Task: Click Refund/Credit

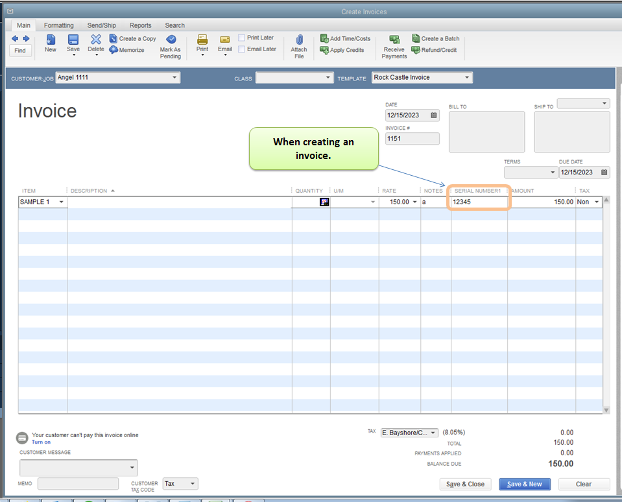Action: coord(435,50)
